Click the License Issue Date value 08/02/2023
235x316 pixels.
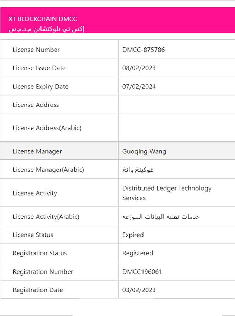pyautogui.click(x=139, y=68)
